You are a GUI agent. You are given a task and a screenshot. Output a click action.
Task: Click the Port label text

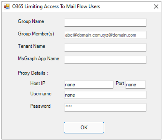120,83
